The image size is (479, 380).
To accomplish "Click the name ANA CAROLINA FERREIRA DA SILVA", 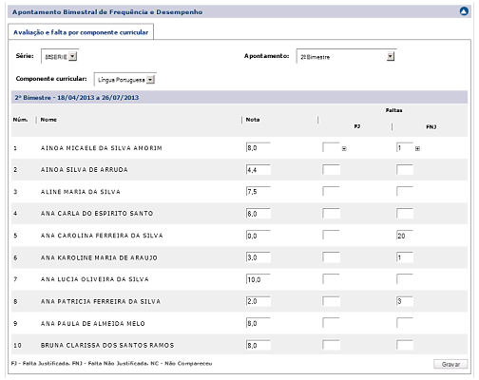I will [x=102, y=236].
